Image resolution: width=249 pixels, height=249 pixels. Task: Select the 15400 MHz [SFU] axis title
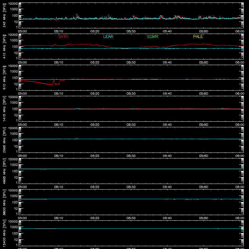click(4, 233)
